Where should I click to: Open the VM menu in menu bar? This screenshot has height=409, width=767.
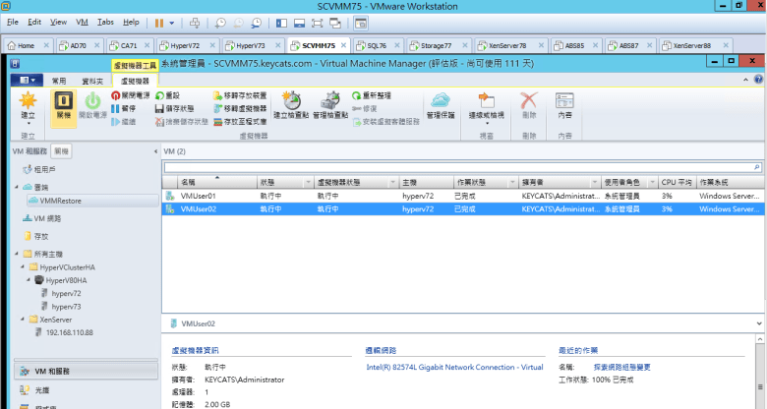pyautogui.click(x=83, y=21)
